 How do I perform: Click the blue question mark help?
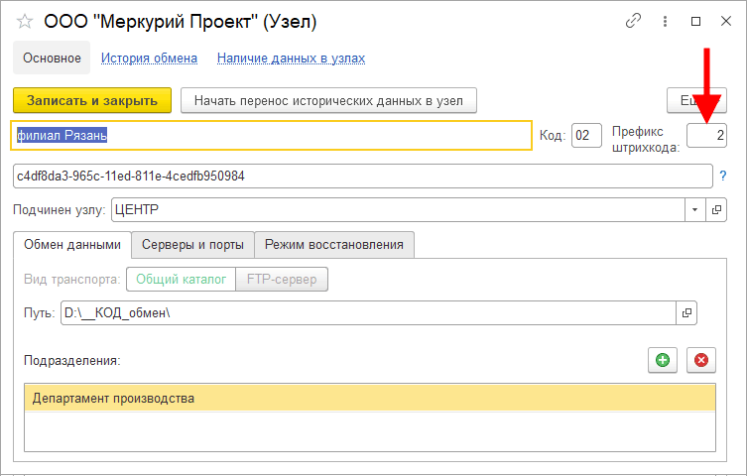723,176
